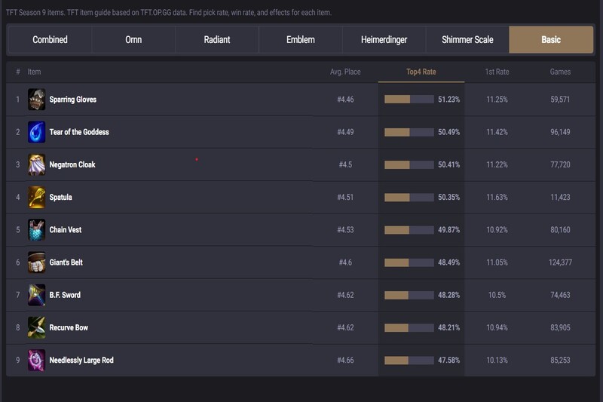The width and height of the screenshot is (603, 402).
Task: Sort table by Top4 Rate header
Action: pyautogui.click(x=421, y=72)
